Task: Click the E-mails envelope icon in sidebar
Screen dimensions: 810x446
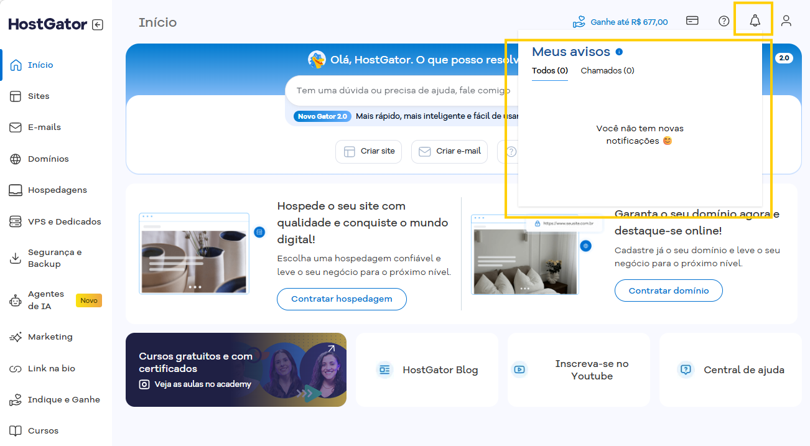Action: [x=16, y=127]
